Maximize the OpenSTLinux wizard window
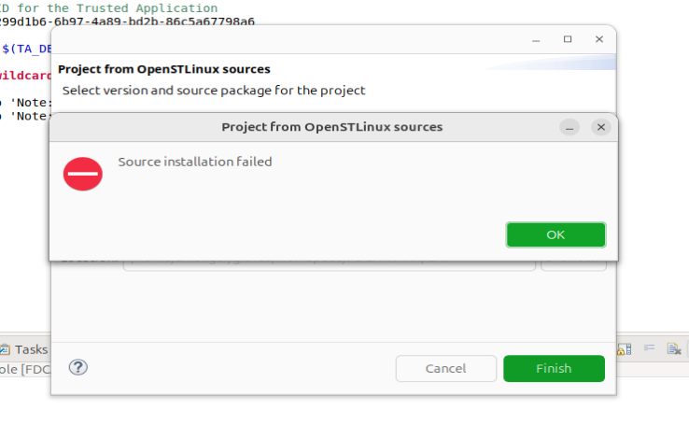Image resolution: width=689 pixels, height=439 pixels. [568, 40]
